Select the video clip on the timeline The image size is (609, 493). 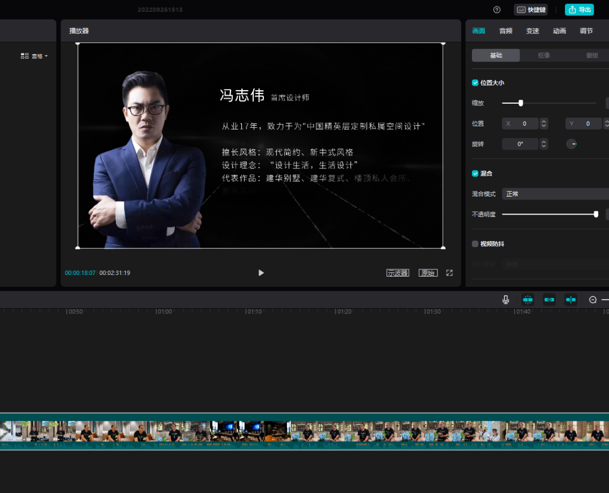click(304, 432)
